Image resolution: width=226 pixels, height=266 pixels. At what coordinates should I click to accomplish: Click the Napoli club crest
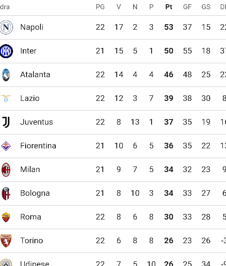point(6,27)
